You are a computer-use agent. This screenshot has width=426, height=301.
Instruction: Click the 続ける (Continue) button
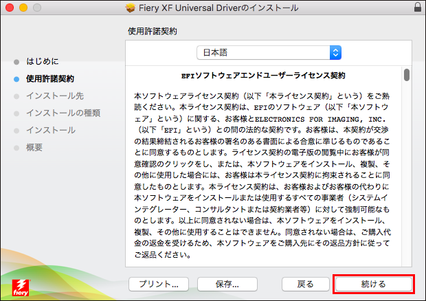[374, 284]
